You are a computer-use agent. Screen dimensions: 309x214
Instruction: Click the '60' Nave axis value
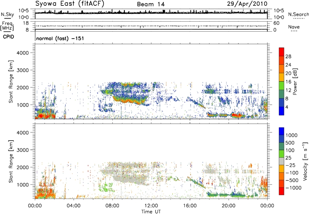pyautogui.click(x=276, y=23)
